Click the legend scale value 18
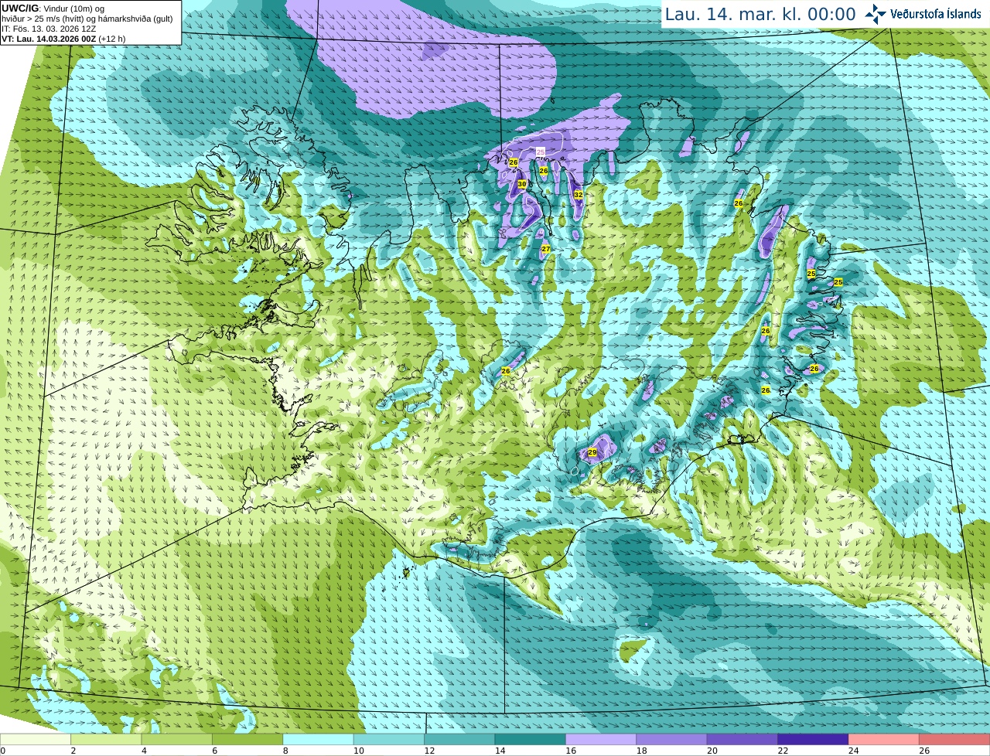 tap(641, 751)
